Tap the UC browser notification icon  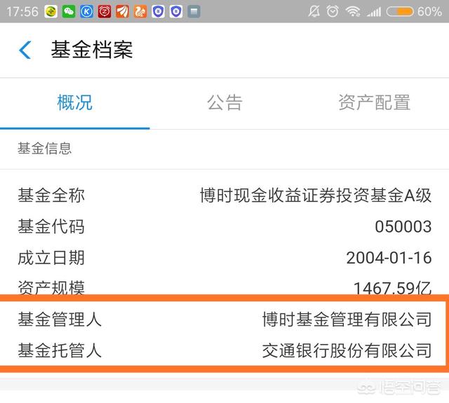140,11
